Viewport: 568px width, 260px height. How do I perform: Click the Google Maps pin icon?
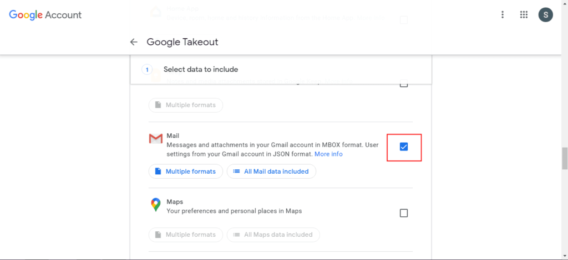(155, 205)
